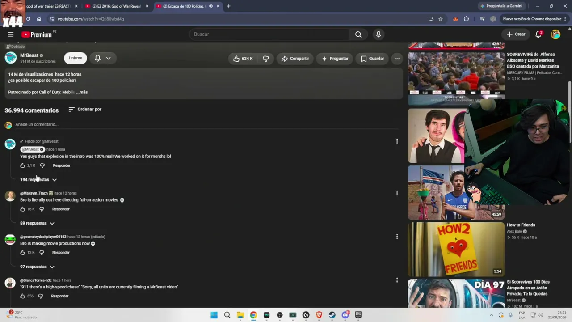Viewport: 572px width, 322px height.
Task: Open Windows taskbar search
Action: click(x=227, y=315)
